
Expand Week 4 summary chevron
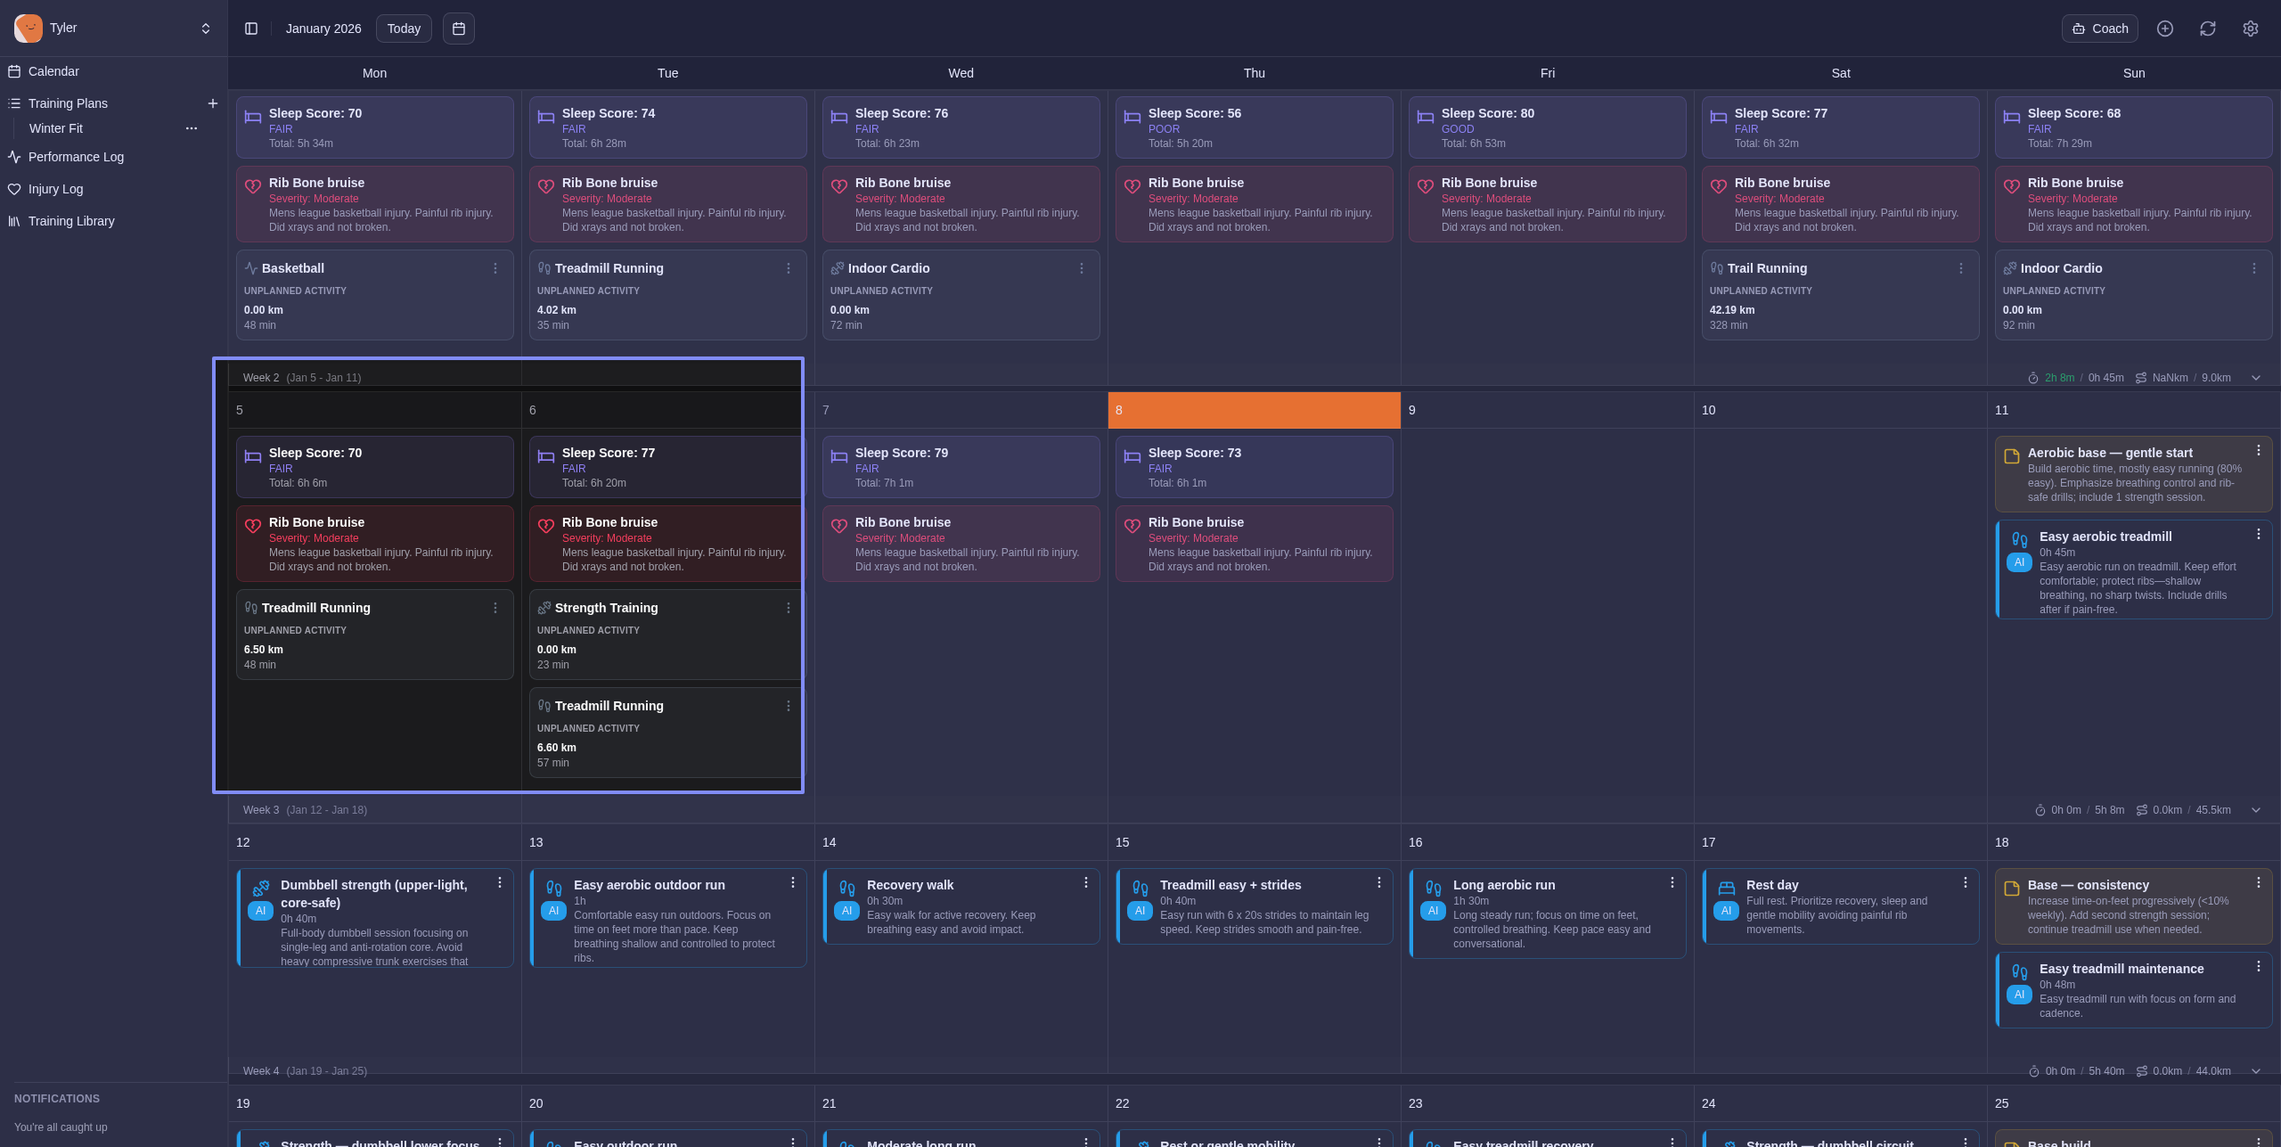coord(2256,1071)
